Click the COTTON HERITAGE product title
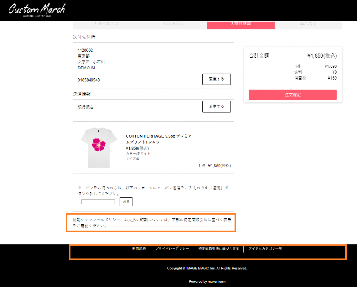This screenshot has height=287, width=357. click(x=159, y=139)
